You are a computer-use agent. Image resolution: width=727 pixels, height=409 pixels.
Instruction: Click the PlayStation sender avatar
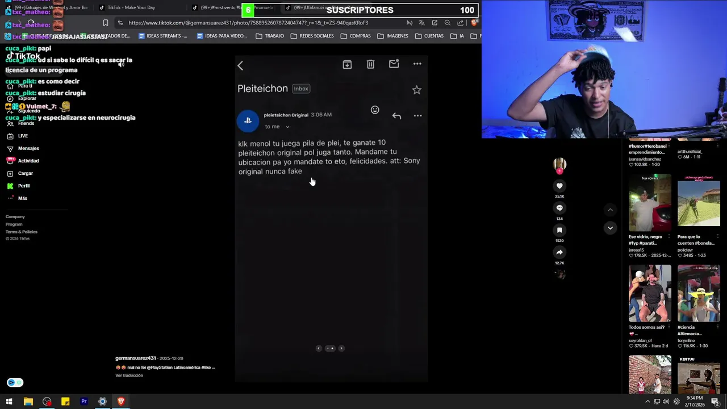pyautogui.click(x=248, y=120)
